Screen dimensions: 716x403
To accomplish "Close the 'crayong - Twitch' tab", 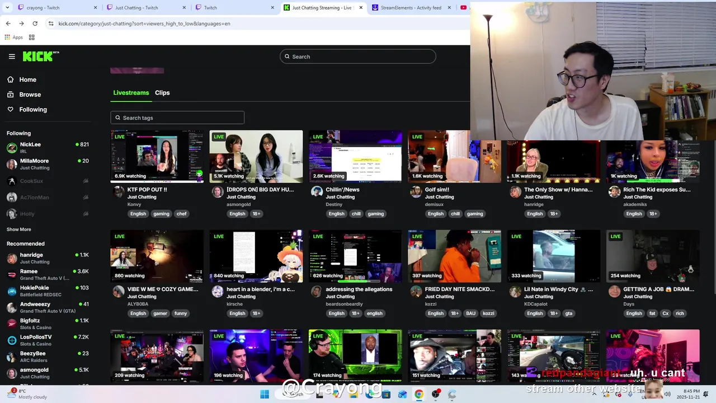I will (x=95, y=8).
